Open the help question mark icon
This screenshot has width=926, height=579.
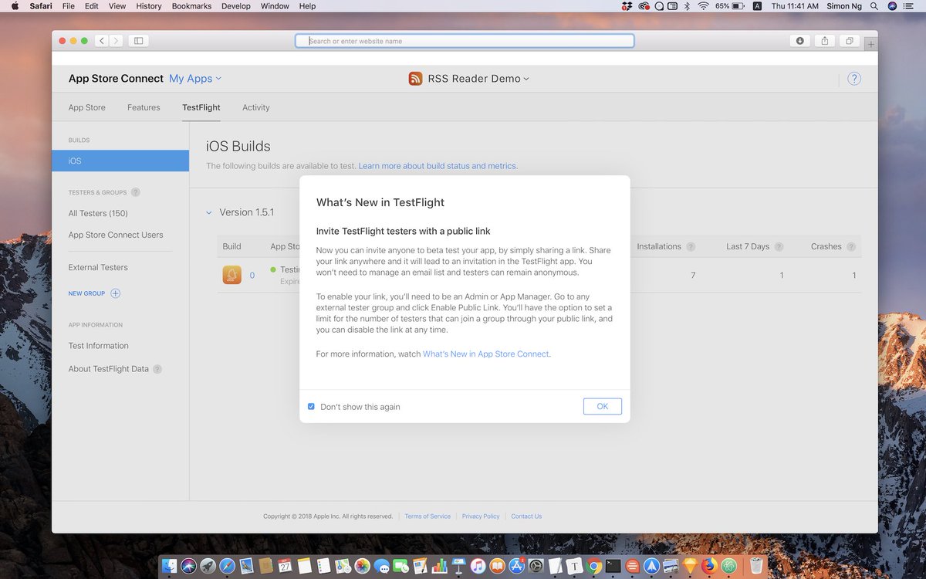[x=854, y=79]
